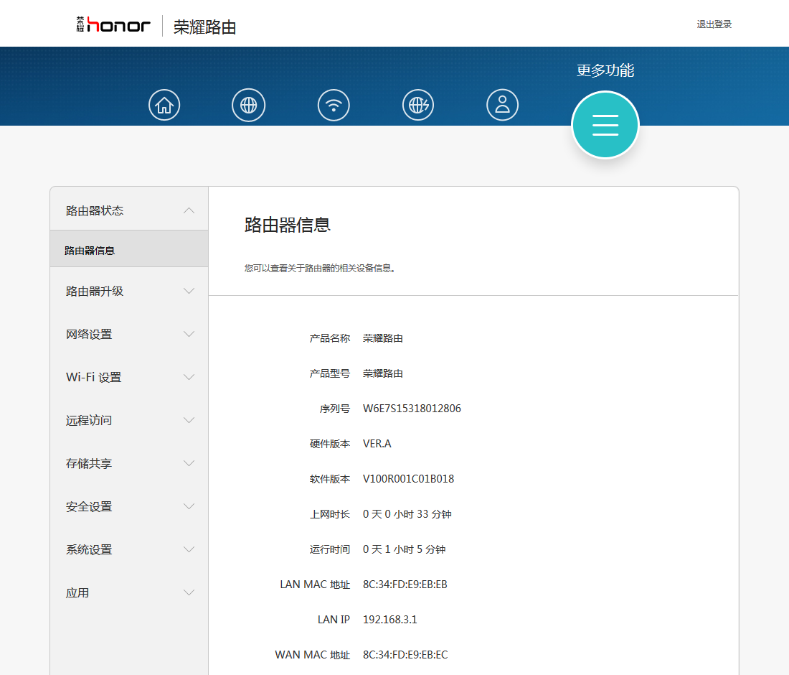Click serial number W6E7S15318012806
Screen dimensions: 789x675
412,409
